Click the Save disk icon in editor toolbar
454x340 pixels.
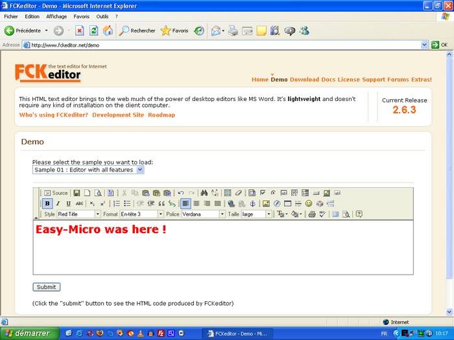(x=77, y=193)
